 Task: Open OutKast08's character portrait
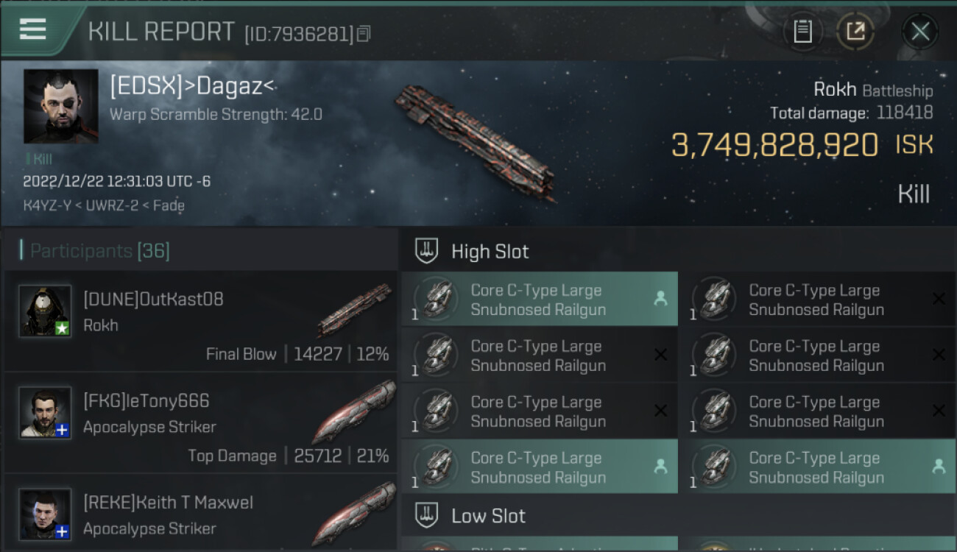(45, 311)
